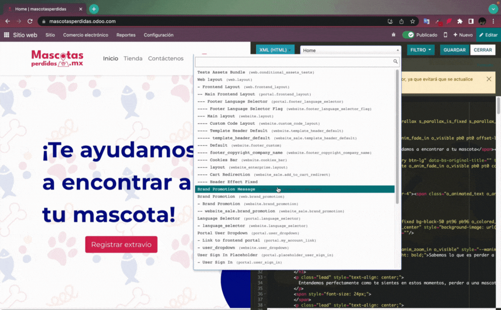The height and width of the screenshot is (310, 501).
Task: Dismiss the yellow warning banner
Action: [x=489, y=79]
